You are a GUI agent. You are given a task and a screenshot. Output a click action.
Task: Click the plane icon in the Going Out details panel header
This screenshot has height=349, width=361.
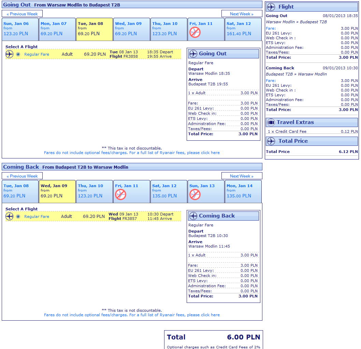193,54
